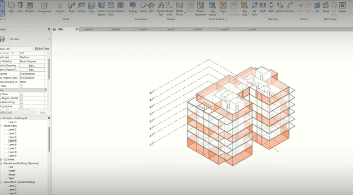353x195 pixels.
Task: Click the Tag Room tool
Action: (213, 8)
